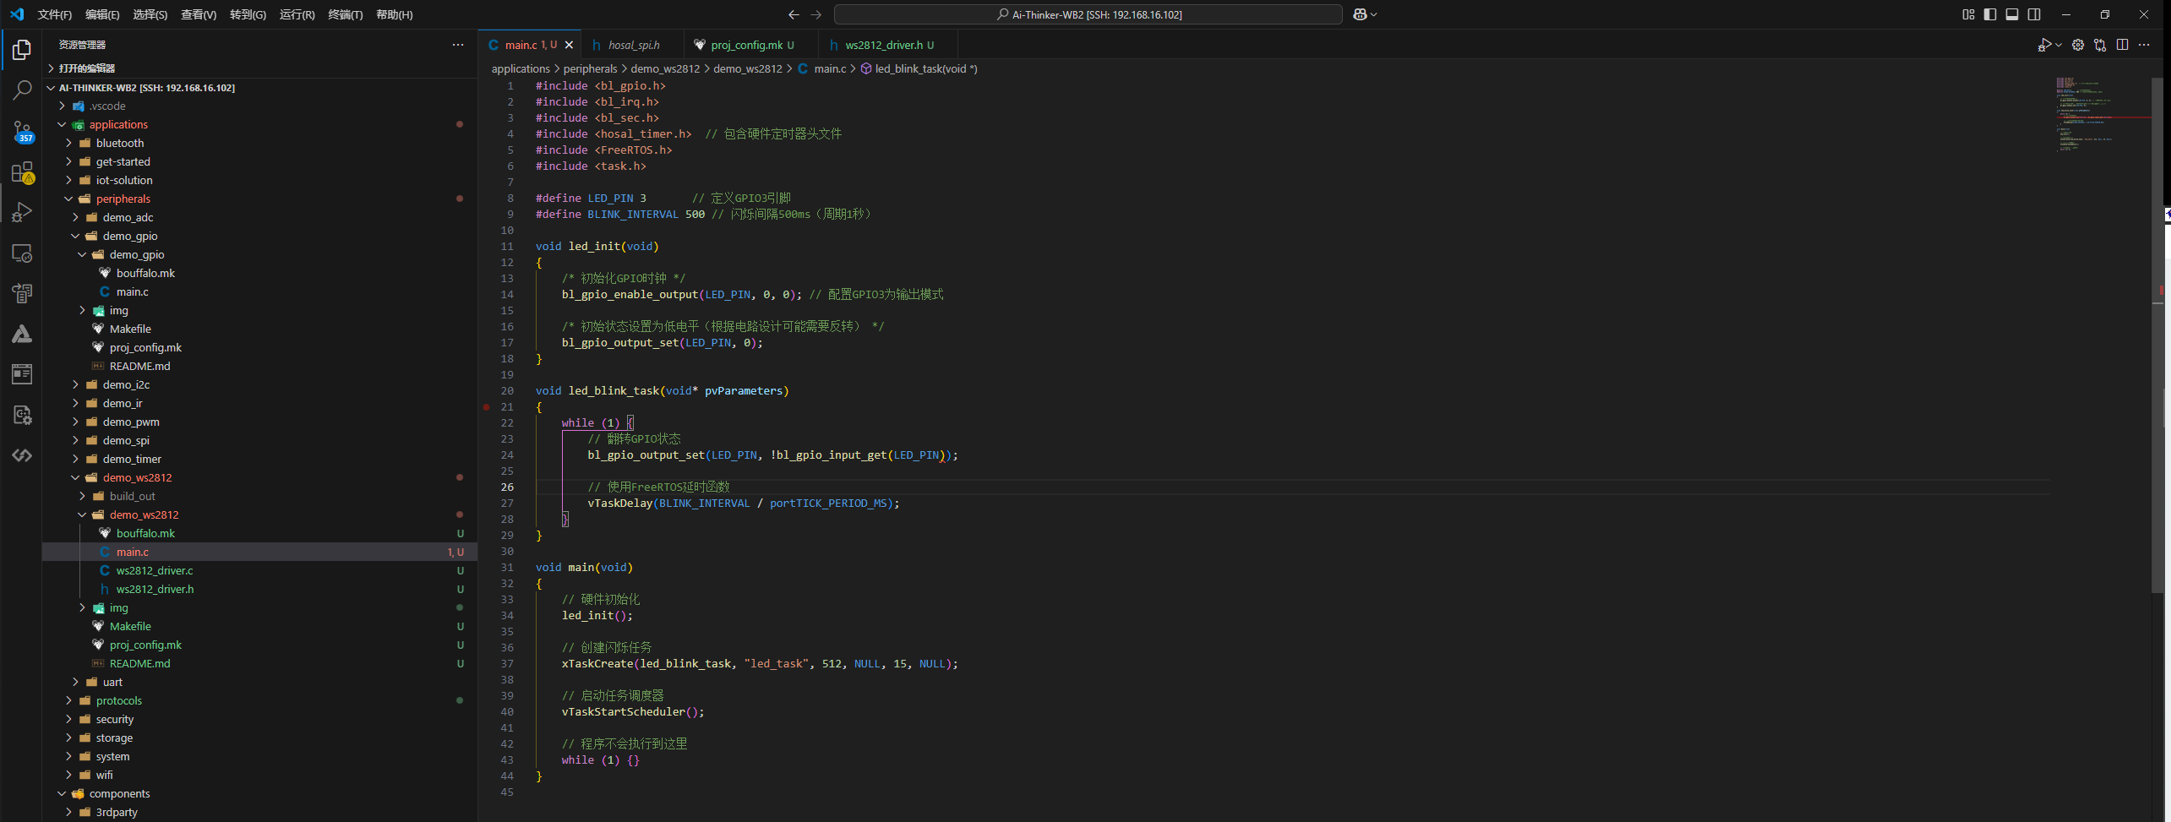Open the 文件(F) menu

[x=55, y=14]
